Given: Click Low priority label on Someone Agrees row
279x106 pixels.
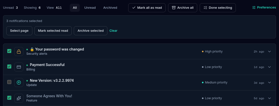Looking at the screenshot, I should [x=213, y=98].
